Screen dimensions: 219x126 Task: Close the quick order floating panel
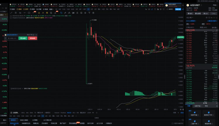point(36,35)
